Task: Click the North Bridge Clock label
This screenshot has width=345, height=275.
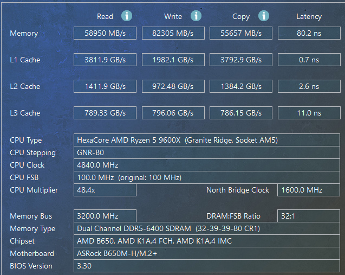Action: pyautogui.click(x=238, y=190)
